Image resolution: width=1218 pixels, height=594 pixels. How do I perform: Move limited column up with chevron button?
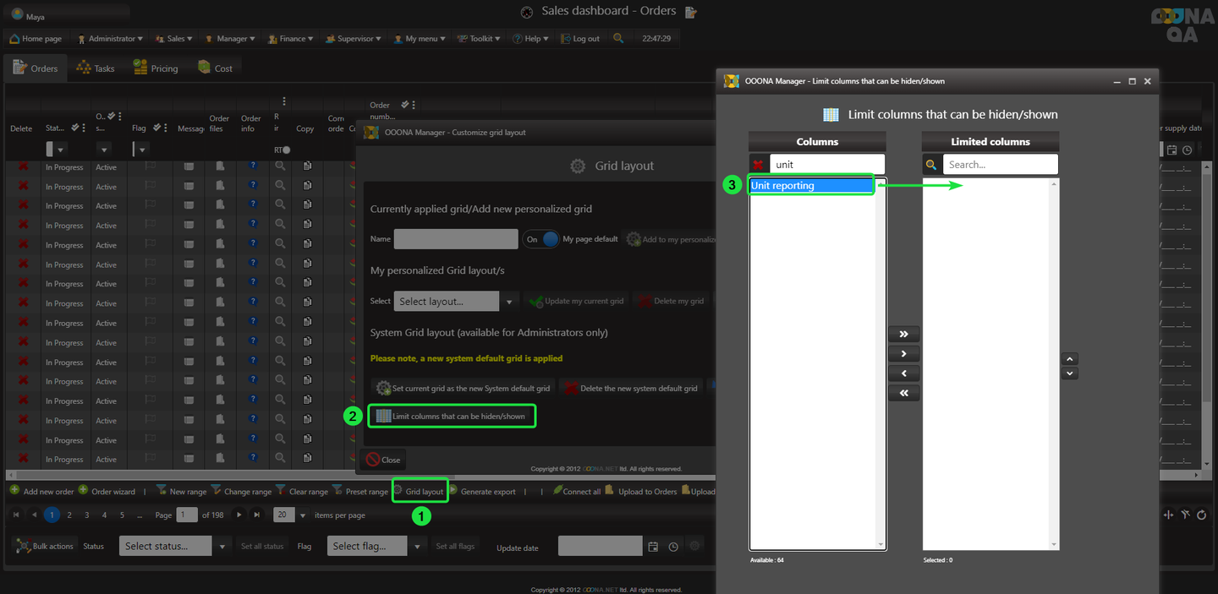click(1069, 358)
